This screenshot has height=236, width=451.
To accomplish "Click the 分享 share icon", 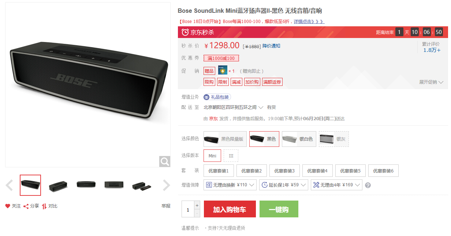I will click(26, 206).
